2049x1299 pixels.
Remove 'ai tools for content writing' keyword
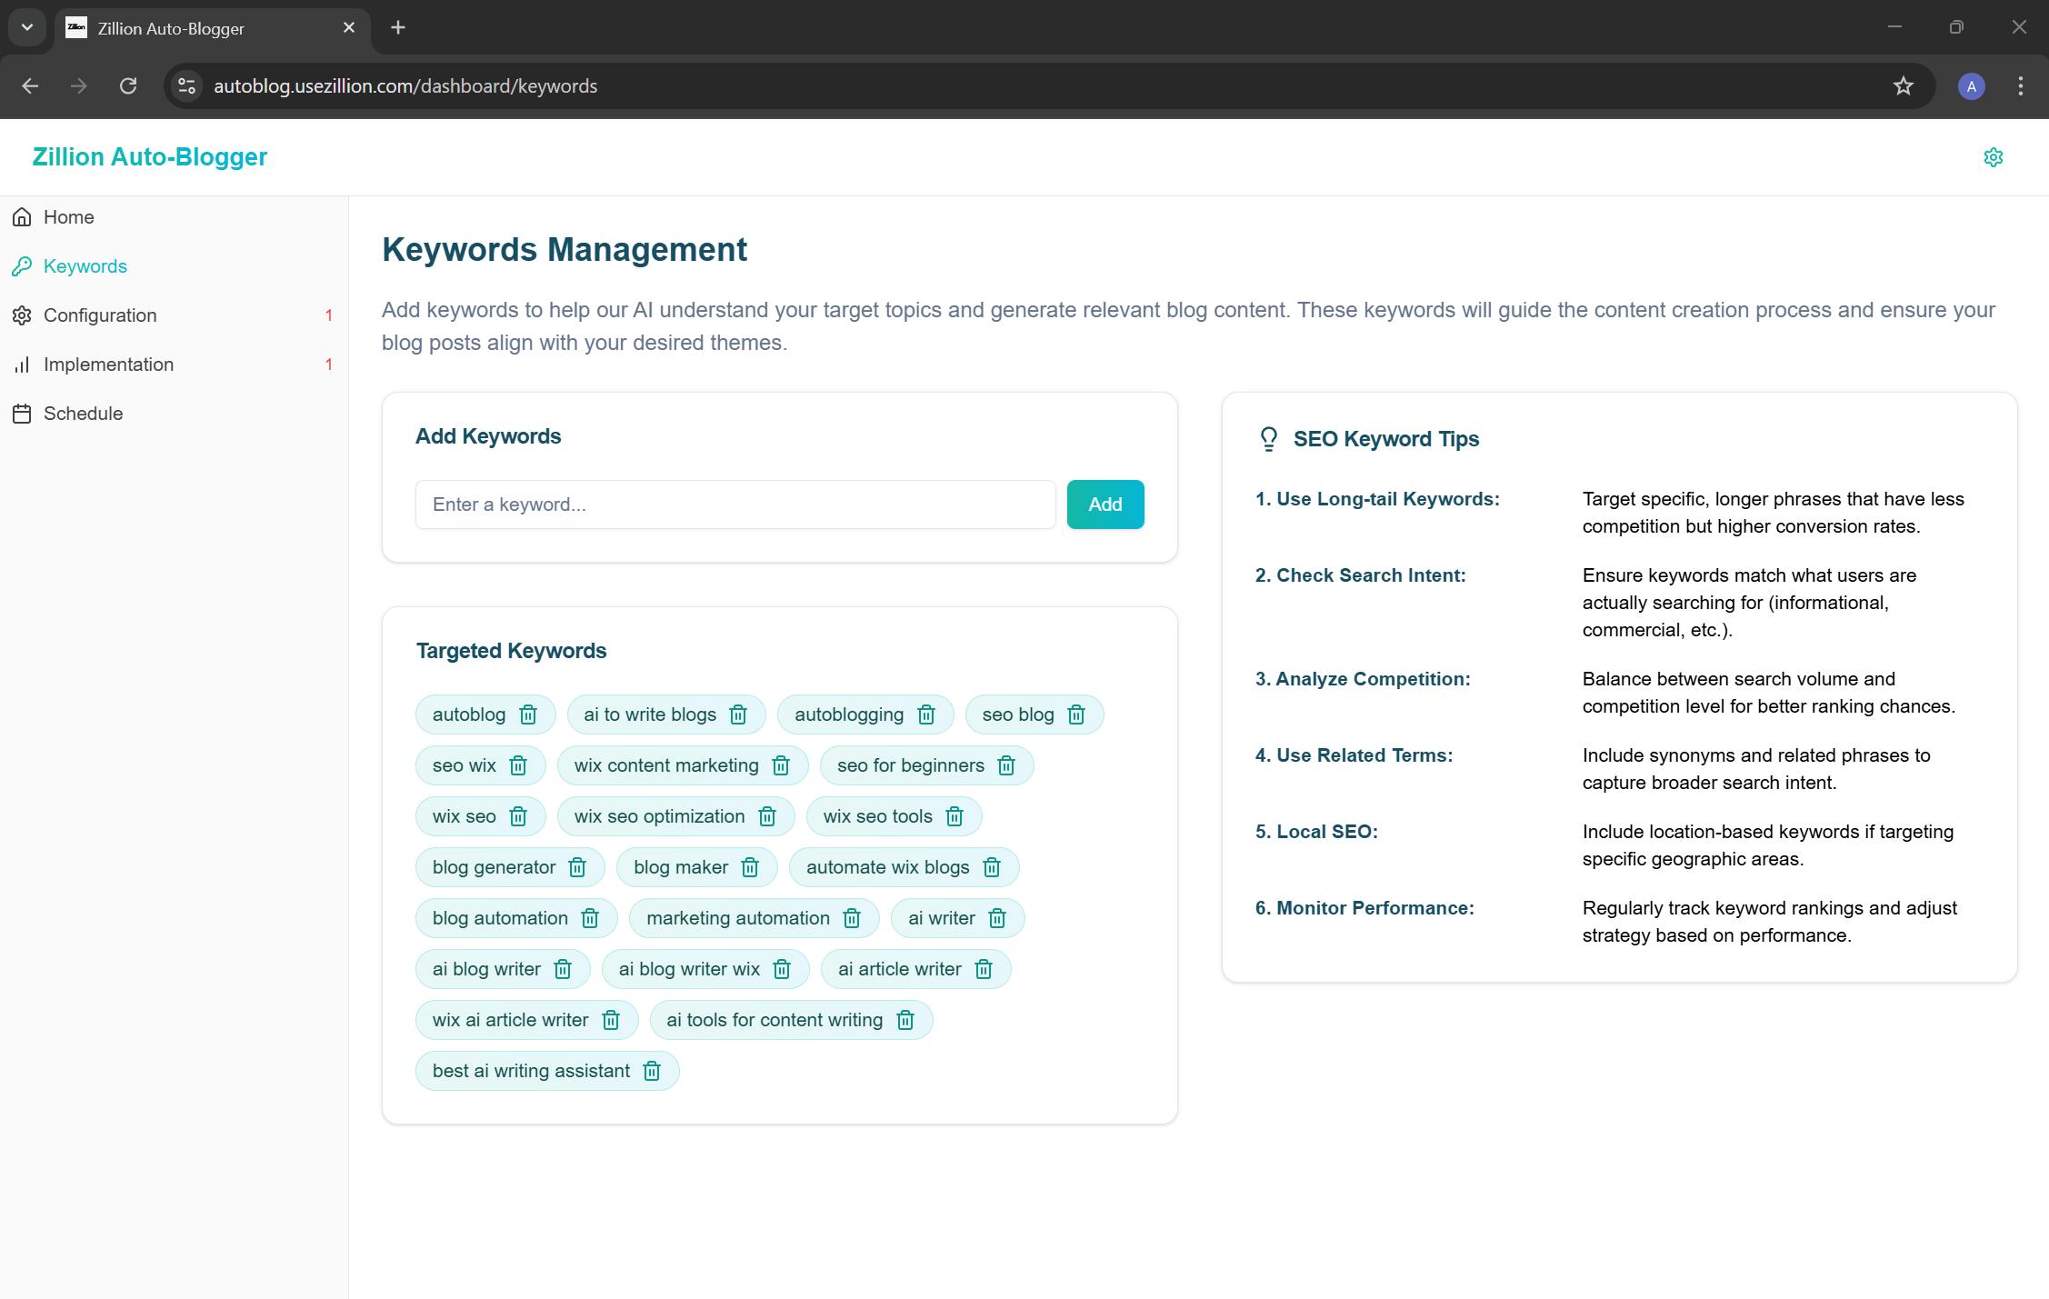(905, 1020)
